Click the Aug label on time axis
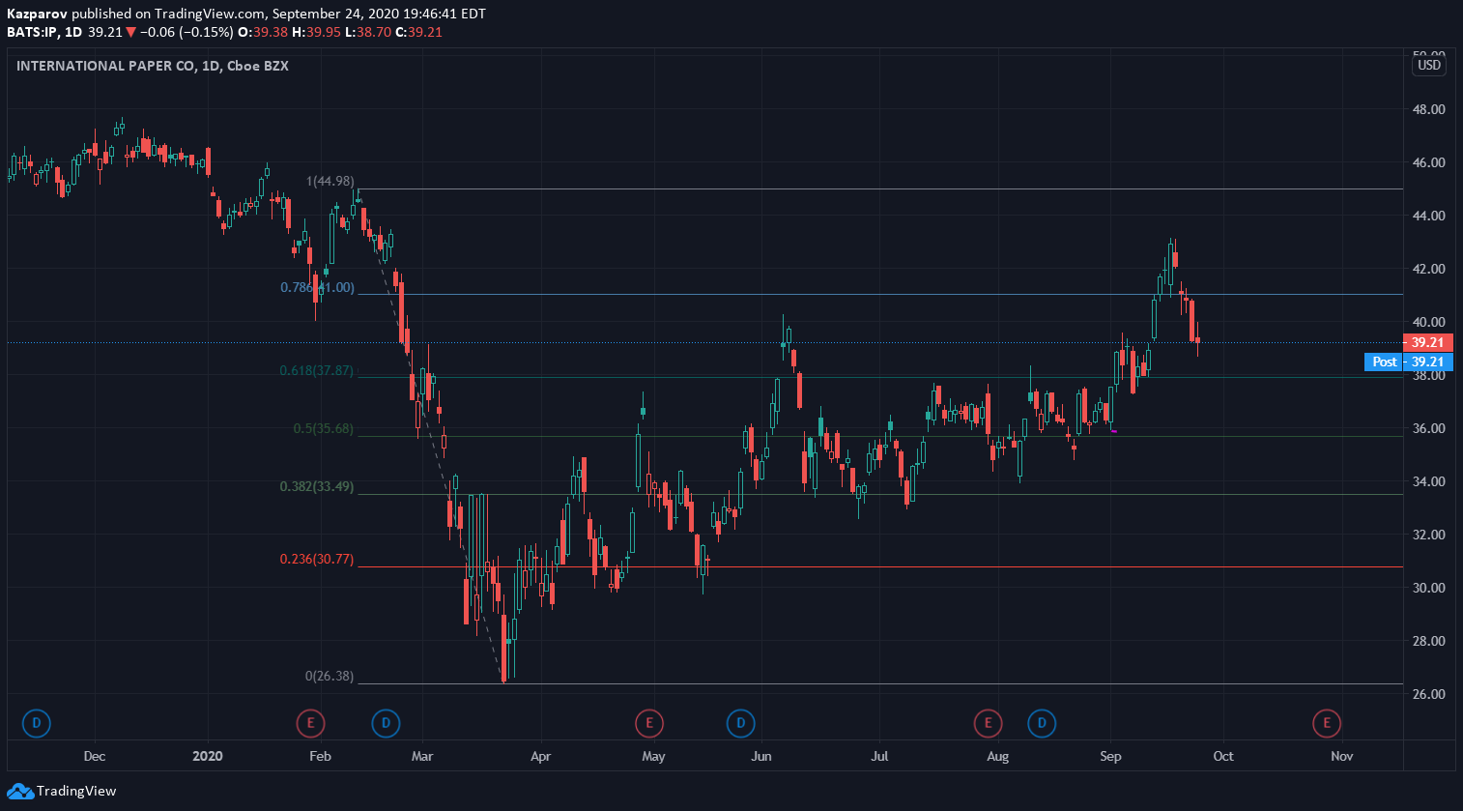This screenshot has width=1463, height=811. [997, 757]
